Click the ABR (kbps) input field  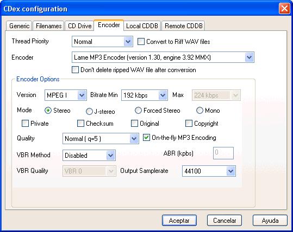click(223, 153)
